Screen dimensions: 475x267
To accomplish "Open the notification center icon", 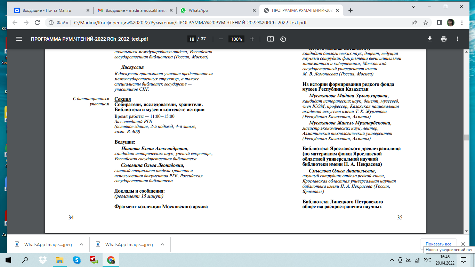I will (x=463, y=260).
